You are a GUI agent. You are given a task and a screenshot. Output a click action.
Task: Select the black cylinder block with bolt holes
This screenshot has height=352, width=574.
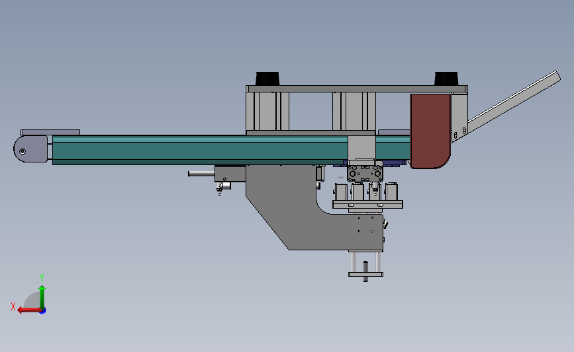point(365,174)
